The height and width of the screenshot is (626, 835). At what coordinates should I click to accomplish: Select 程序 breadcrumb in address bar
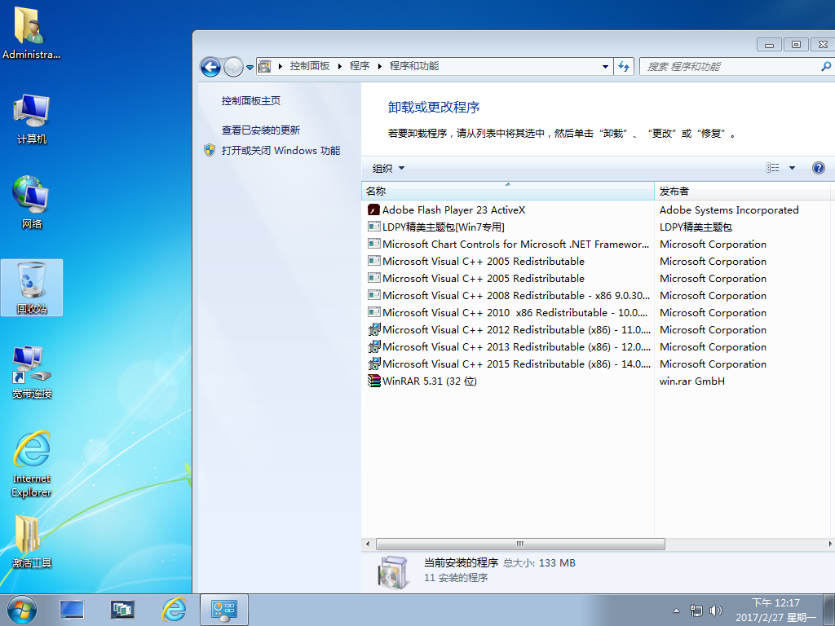360,66
